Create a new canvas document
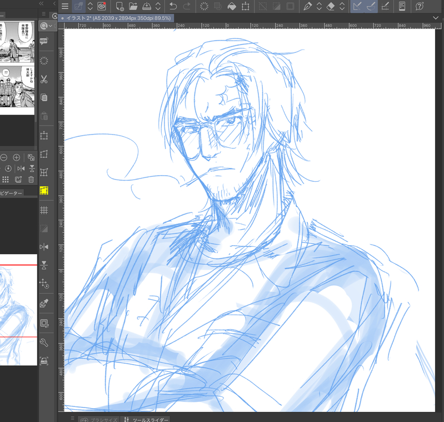The height and width of the screenshot is (422, 444). coord(120,6)
